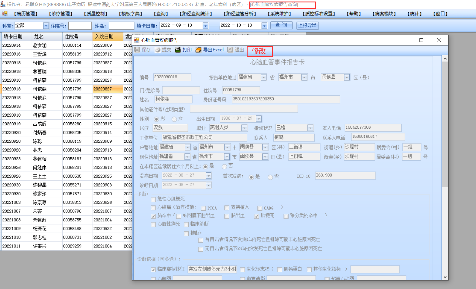Viewport: 476px width, 289px height.
Task: Open the 路径查询统计 menu
Action: coord(196,14)
